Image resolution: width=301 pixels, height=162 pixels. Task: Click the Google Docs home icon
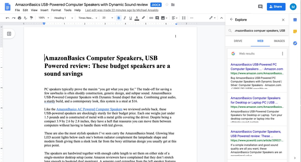[x=8, y=7]
